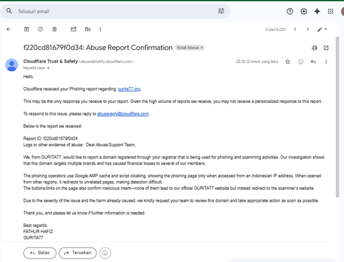Open Gmail settings gear
The height and width of the screenshot is (262, 344).
[303, 11]
